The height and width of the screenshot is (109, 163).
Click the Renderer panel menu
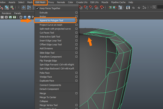tap(7, 13)
